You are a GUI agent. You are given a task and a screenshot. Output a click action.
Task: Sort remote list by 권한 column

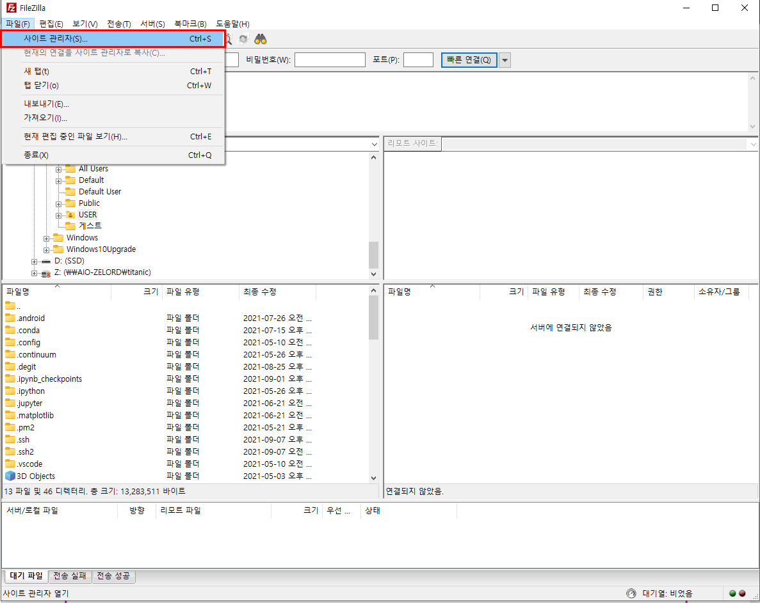tap(668, 292)
